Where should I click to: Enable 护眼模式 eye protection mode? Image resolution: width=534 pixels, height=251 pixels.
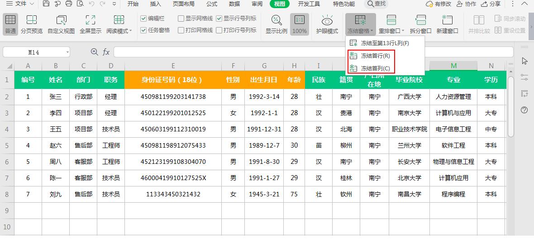(x=327, y=20)
